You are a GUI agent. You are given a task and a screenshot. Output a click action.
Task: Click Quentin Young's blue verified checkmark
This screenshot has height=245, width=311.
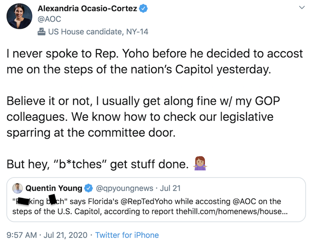point(89,188)
